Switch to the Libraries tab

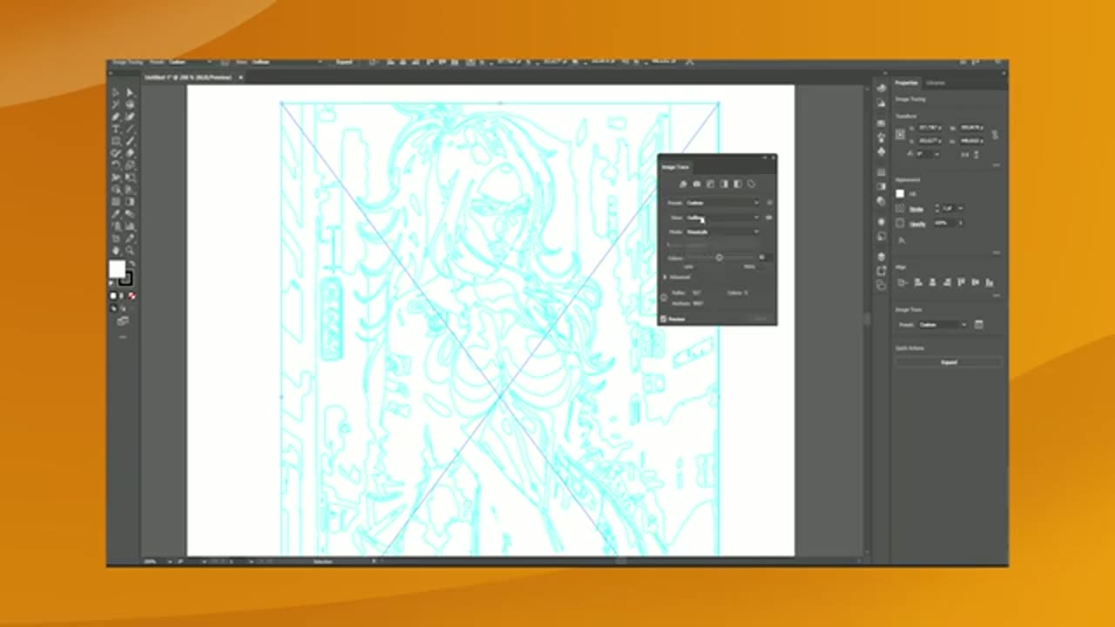tap(936, 83)
